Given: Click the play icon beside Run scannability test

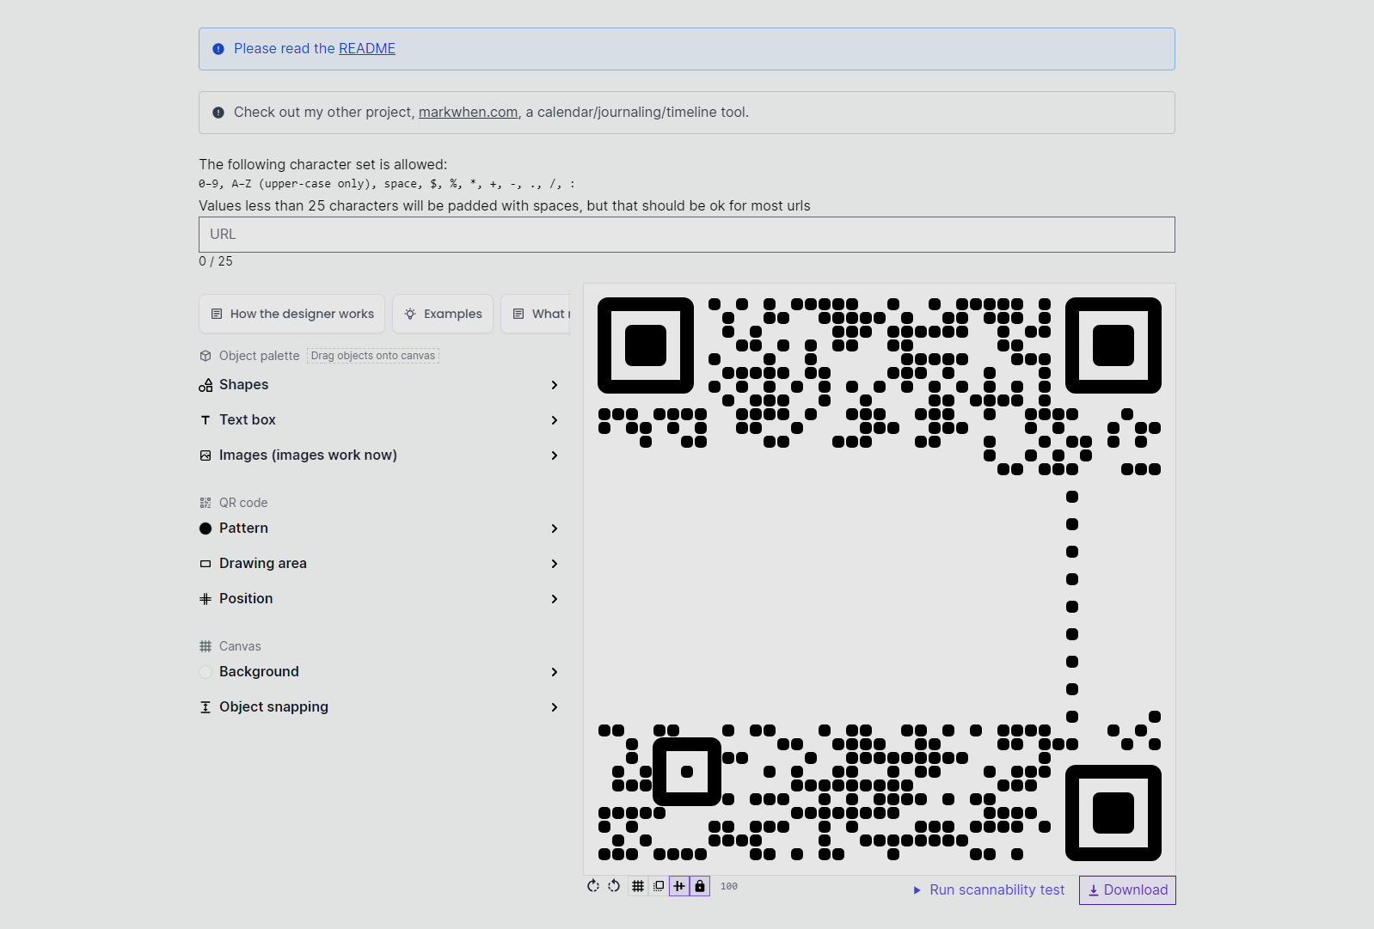Looking at the screenshot, I should click(x=917, y=890).
